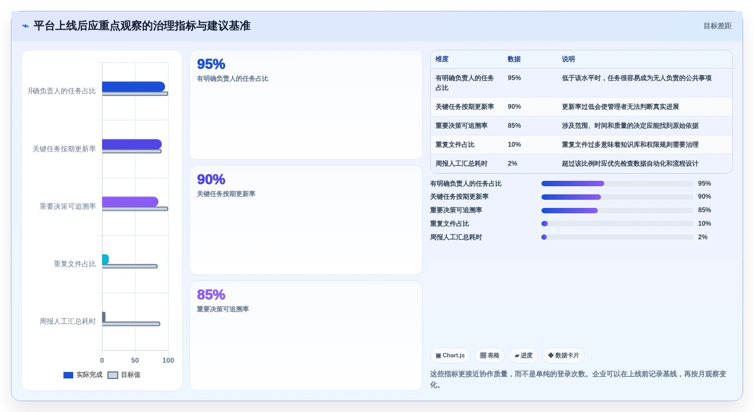Click the chart axis label 周报人工汇总耗时
The width and height of the screenshot is (754, 412).
coord(67,322)
